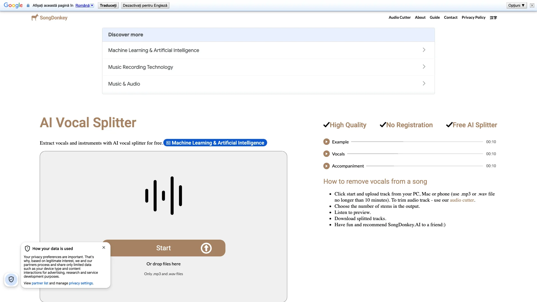Click 'How to remove vocals from a song' heading
The height and width of the screenshot is (302, 537).
(x=375, y=181)
